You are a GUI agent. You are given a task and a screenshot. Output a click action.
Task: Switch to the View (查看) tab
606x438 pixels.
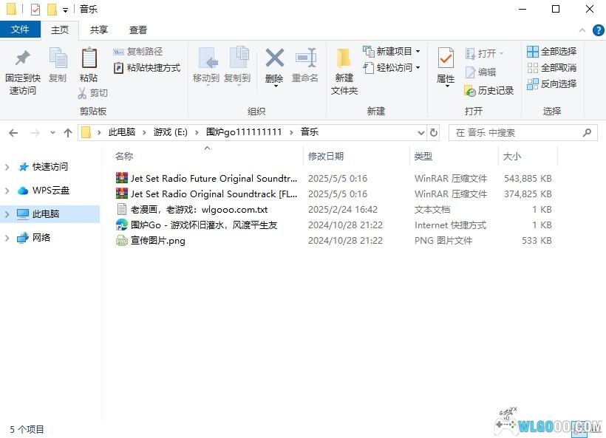point(138,30)
